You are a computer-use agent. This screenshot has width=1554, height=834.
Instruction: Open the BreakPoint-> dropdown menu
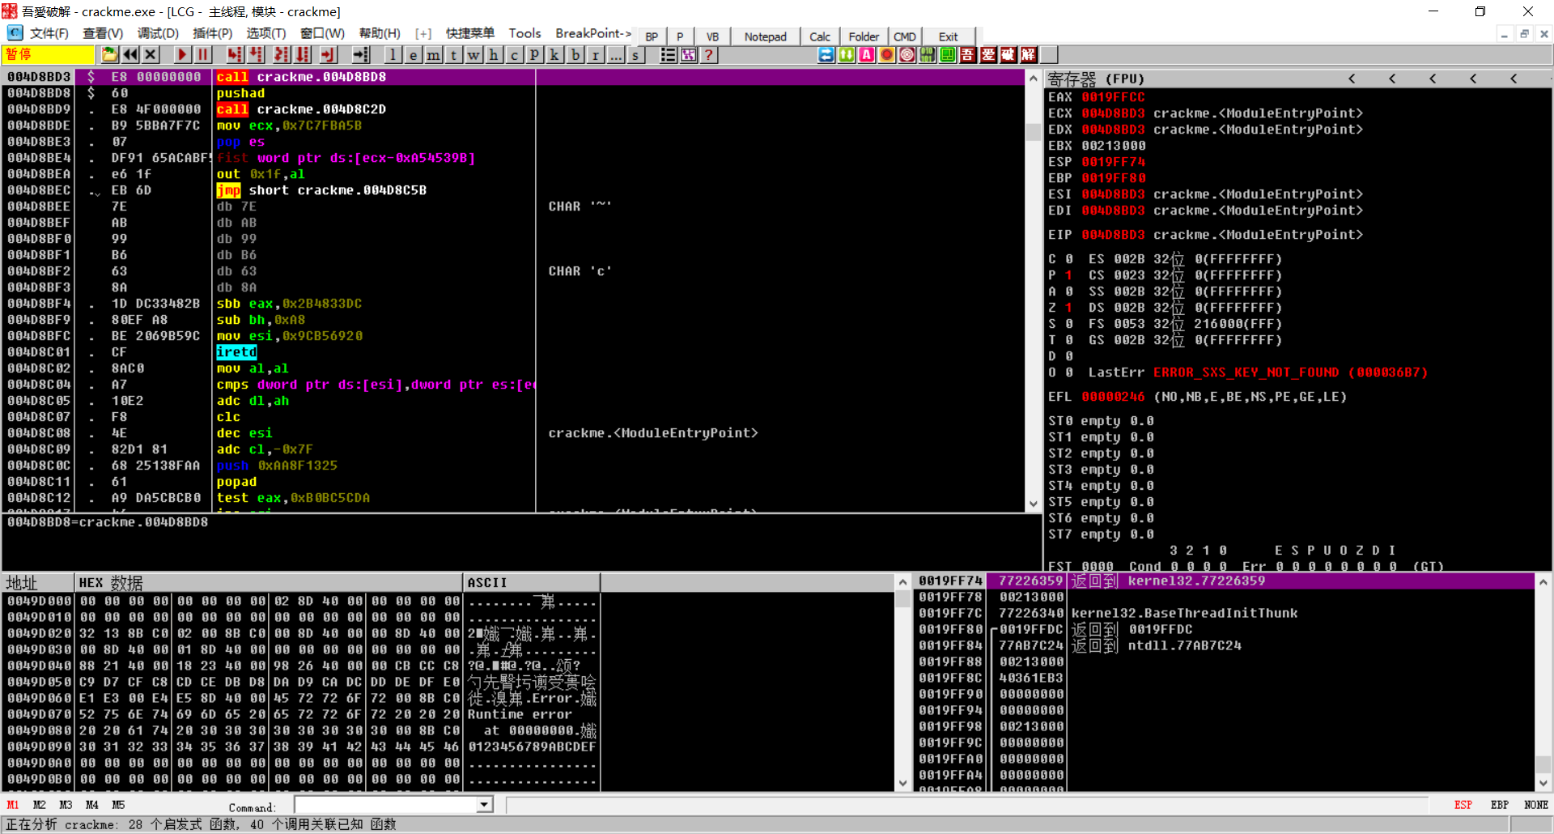point(592,33)
